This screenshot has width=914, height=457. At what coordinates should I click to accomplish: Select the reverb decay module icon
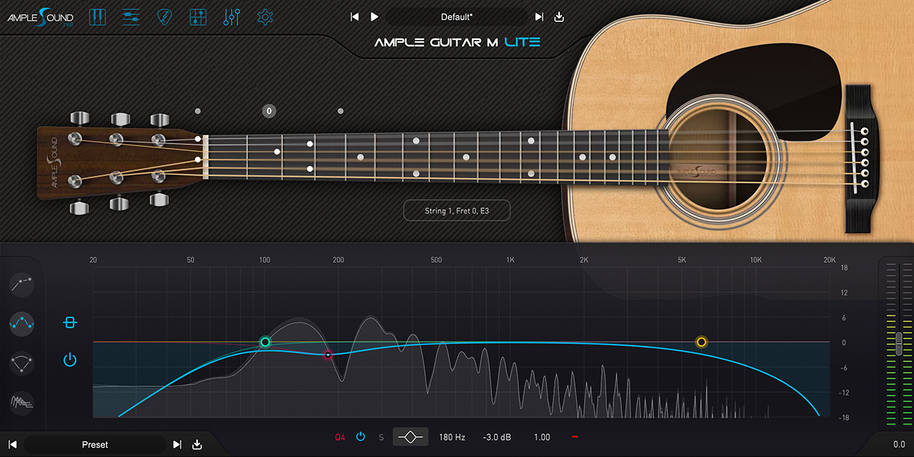(x=22, y=403)
